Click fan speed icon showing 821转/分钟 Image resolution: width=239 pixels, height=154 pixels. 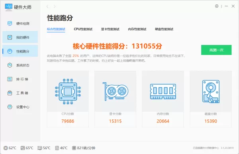74,148
